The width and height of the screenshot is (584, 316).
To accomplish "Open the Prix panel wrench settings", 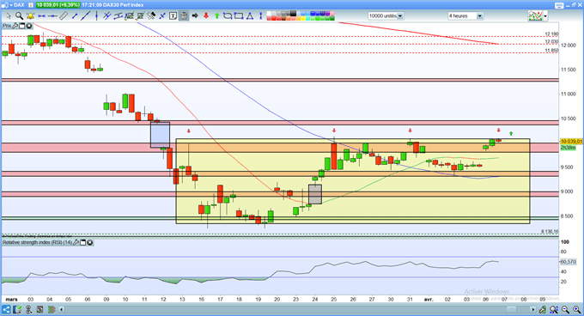I will coord(15,26).
